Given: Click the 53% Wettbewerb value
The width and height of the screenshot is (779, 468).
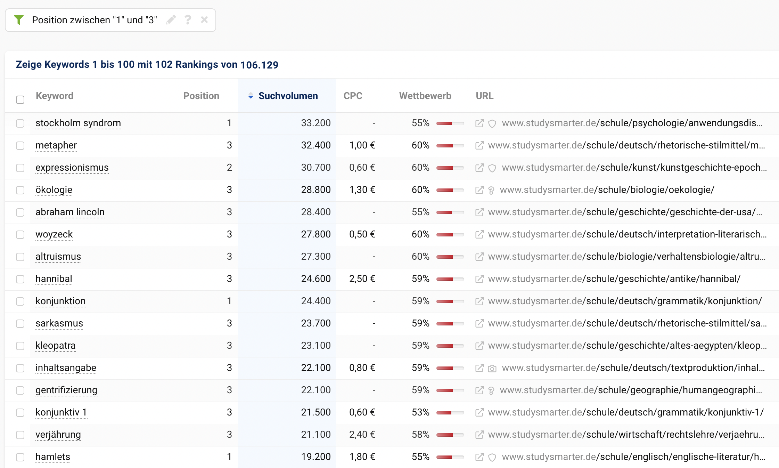Looking at the screenshot, I should tap(420, 412).
